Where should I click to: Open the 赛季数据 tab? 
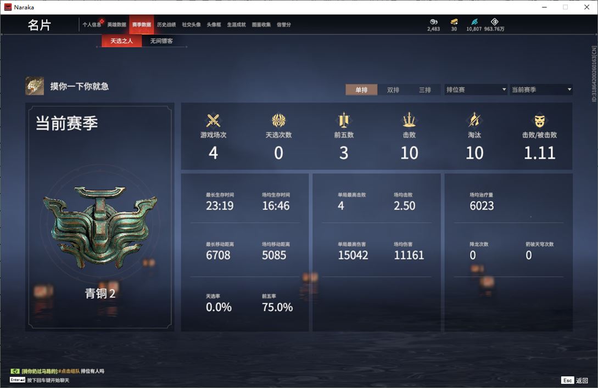(x=142, y=24)
